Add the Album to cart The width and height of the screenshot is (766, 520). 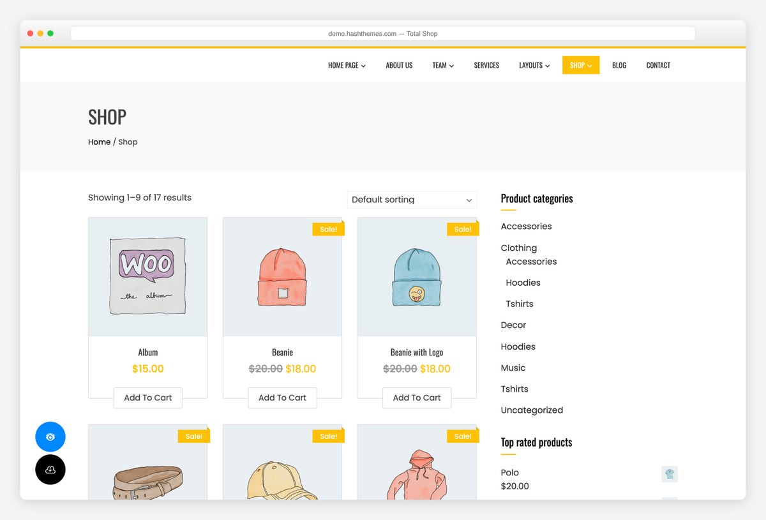point(147,397)
